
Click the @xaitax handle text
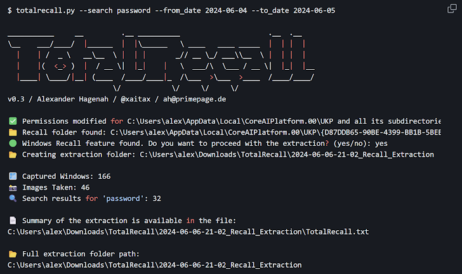coord(136,99)
